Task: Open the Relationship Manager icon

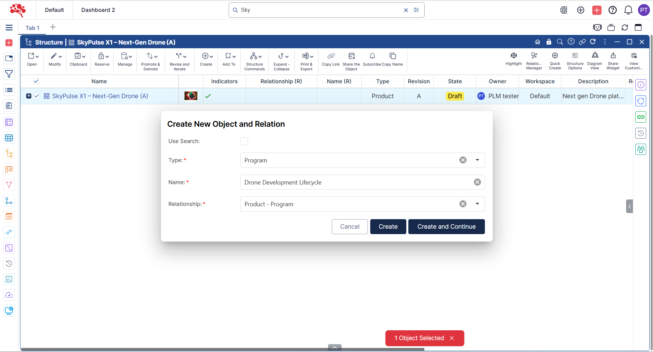Action: point(534,56)
